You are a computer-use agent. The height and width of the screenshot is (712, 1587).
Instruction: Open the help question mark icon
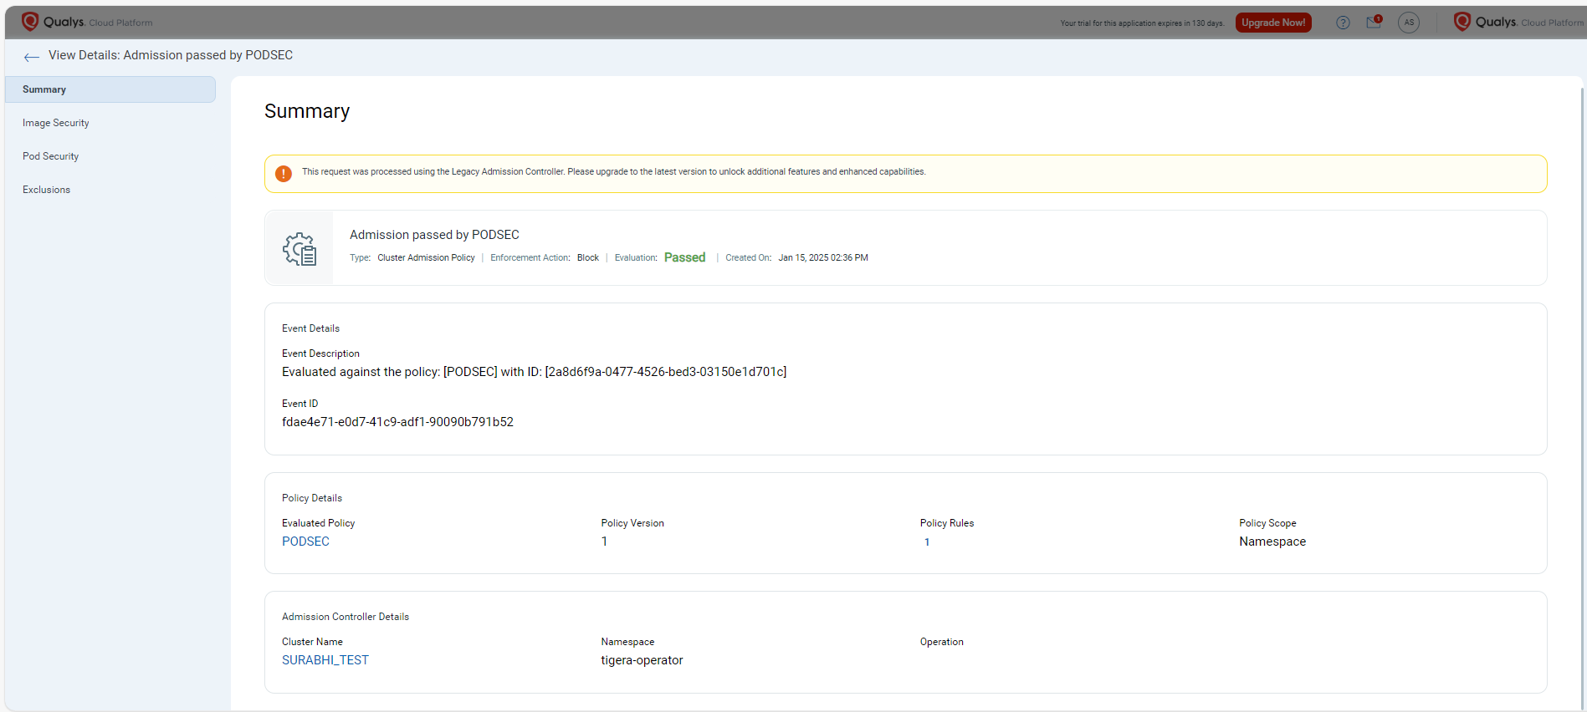click(x=1343, y=23)
